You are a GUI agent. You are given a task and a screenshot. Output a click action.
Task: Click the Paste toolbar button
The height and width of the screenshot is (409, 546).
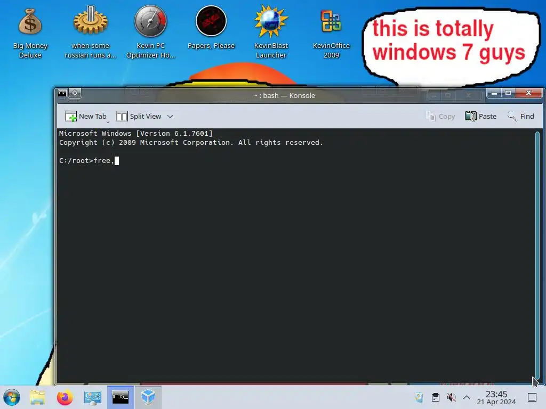tap(480, 116)
